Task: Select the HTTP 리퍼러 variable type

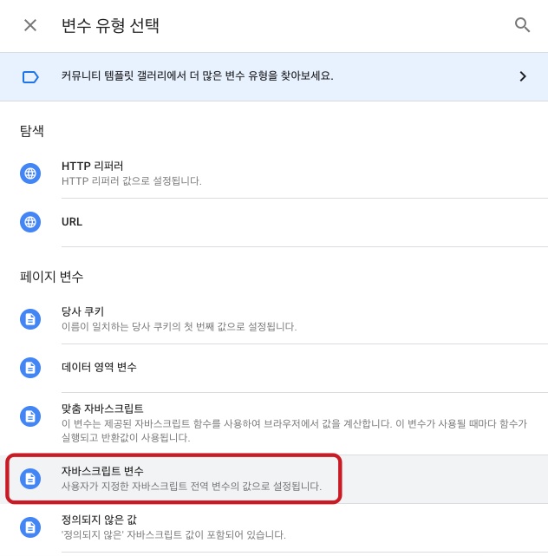Action: 274,173
